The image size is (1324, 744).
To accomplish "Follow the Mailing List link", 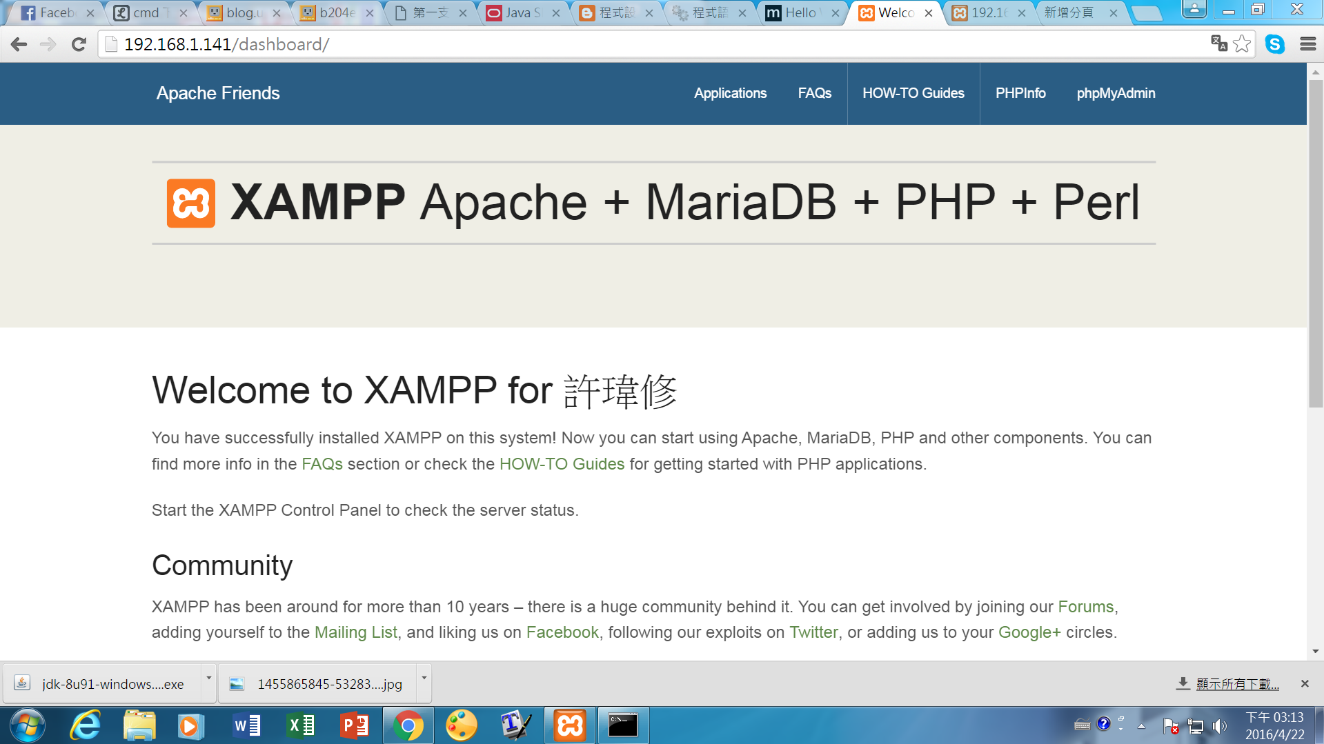I will click(356, 632).
